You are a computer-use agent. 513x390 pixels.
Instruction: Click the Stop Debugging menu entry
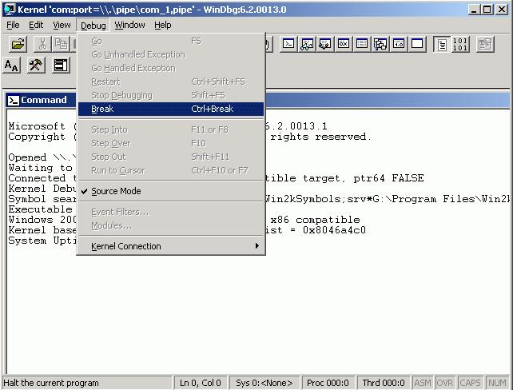[x=171, y=96]
